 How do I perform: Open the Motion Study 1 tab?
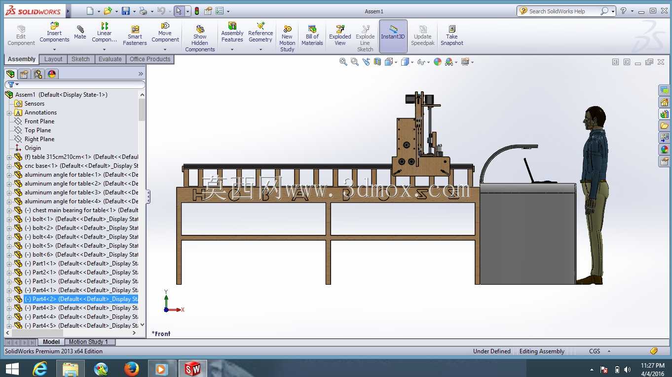[88, 342]
